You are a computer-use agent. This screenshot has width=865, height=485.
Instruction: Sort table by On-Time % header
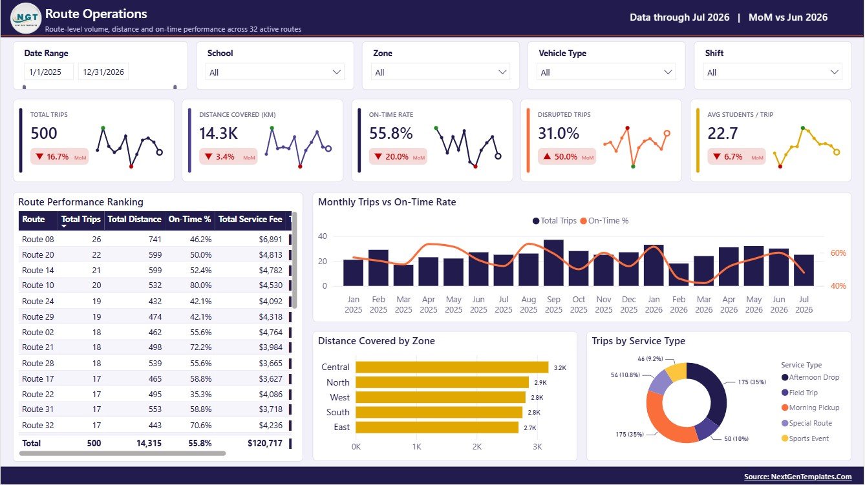pyautogui.click(x=189, y=220)
